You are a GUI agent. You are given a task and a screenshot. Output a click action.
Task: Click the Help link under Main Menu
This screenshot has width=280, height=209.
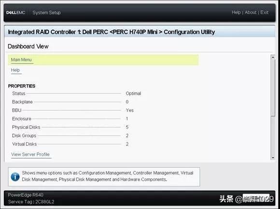(15, 70)
